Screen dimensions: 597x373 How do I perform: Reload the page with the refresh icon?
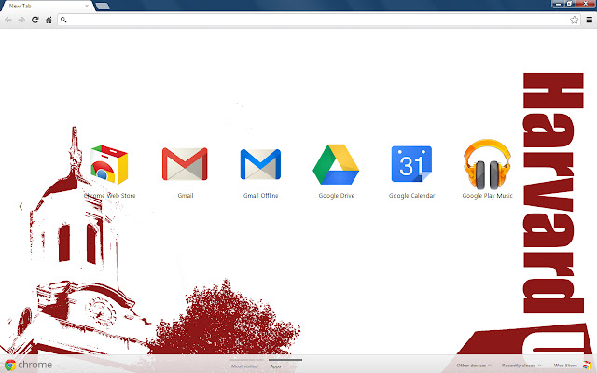coord(35,20)
